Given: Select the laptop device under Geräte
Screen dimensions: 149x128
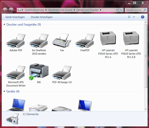Looking at the screenshot, I should point(16,105).
